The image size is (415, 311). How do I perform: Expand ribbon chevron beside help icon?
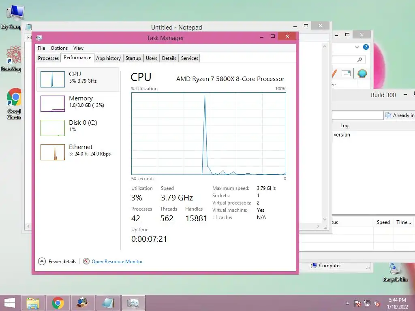tap(357, 47)
